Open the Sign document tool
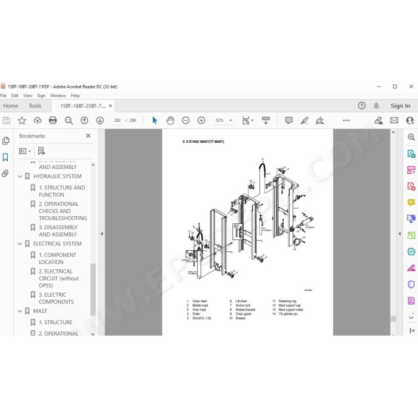The height and width of the screenshot is (418, 418). 319,121
